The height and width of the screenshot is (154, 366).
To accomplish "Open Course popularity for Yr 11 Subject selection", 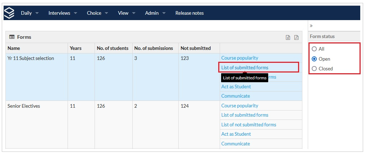I will pyautogui.click(x=240, y=58).
